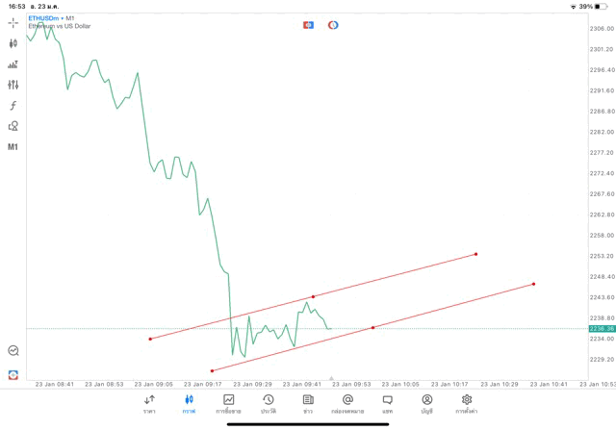Toggle the red-blue circular icon at top
The image size is (616, 430).
pos(333,24)
